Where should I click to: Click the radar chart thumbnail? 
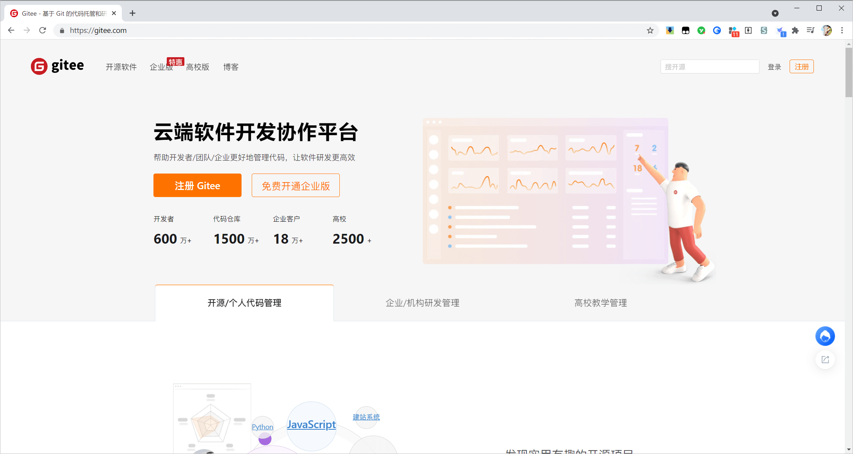pos(212,418)
